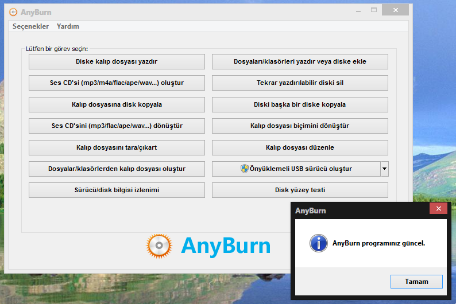Select Kalıp dosyasını tara/çıkart
This screenshot has width=456, height=304.
117,147
